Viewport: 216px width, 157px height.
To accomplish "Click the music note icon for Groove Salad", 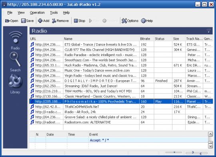I will coord(32,117).
